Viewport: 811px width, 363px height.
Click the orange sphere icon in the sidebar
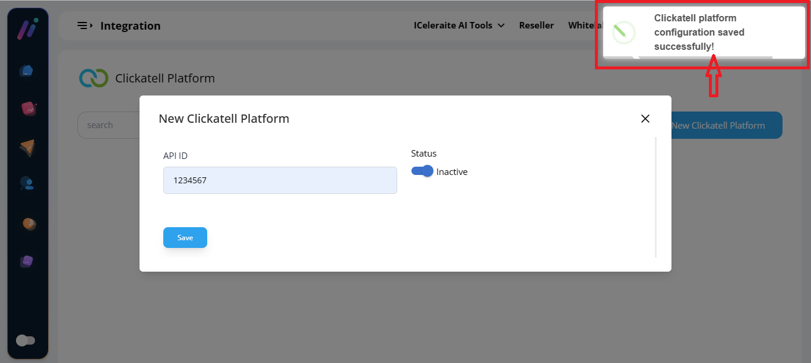click(x=28, y=224)
